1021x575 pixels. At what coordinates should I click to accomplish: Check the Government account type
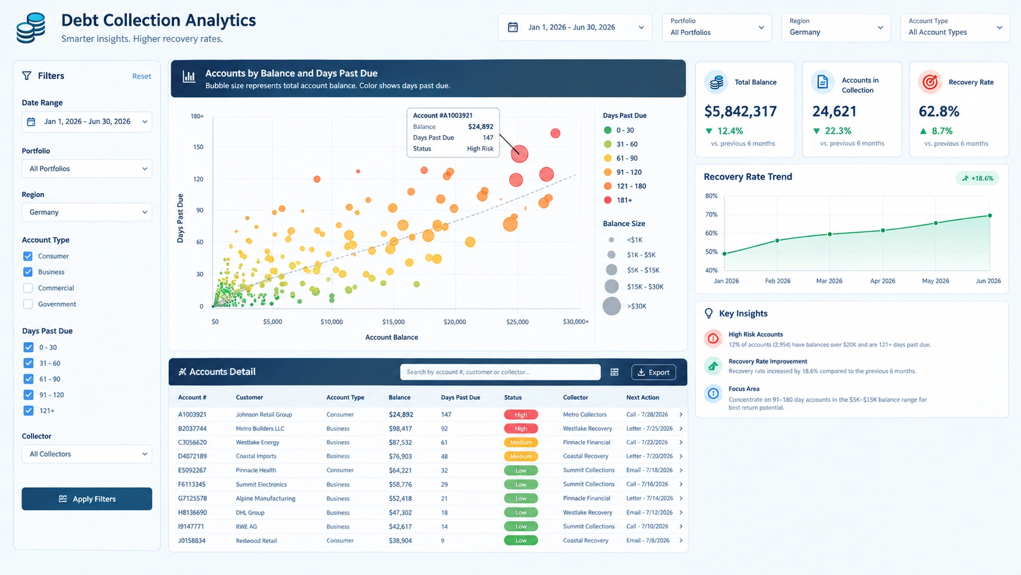pyautogui.click(x=28, y=304)
